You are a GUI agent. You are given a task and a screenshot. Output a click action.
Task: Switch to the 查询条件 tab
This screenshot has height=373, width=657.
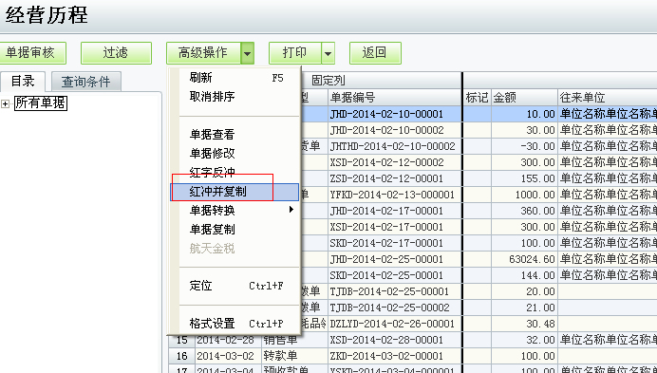86,82
